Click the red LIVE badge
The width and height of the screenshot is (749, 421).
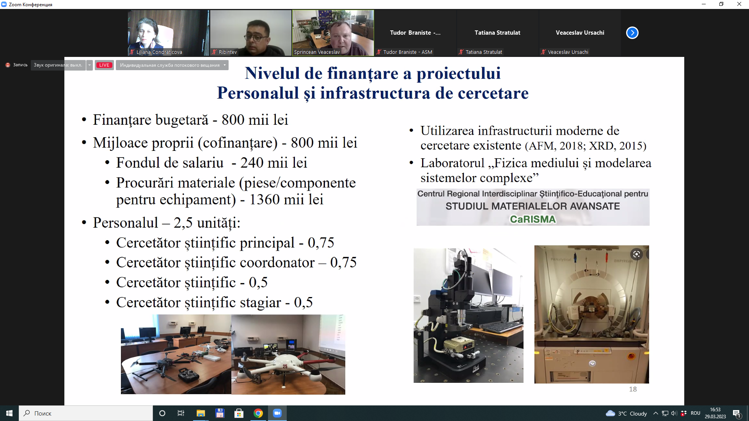[104, 65]
